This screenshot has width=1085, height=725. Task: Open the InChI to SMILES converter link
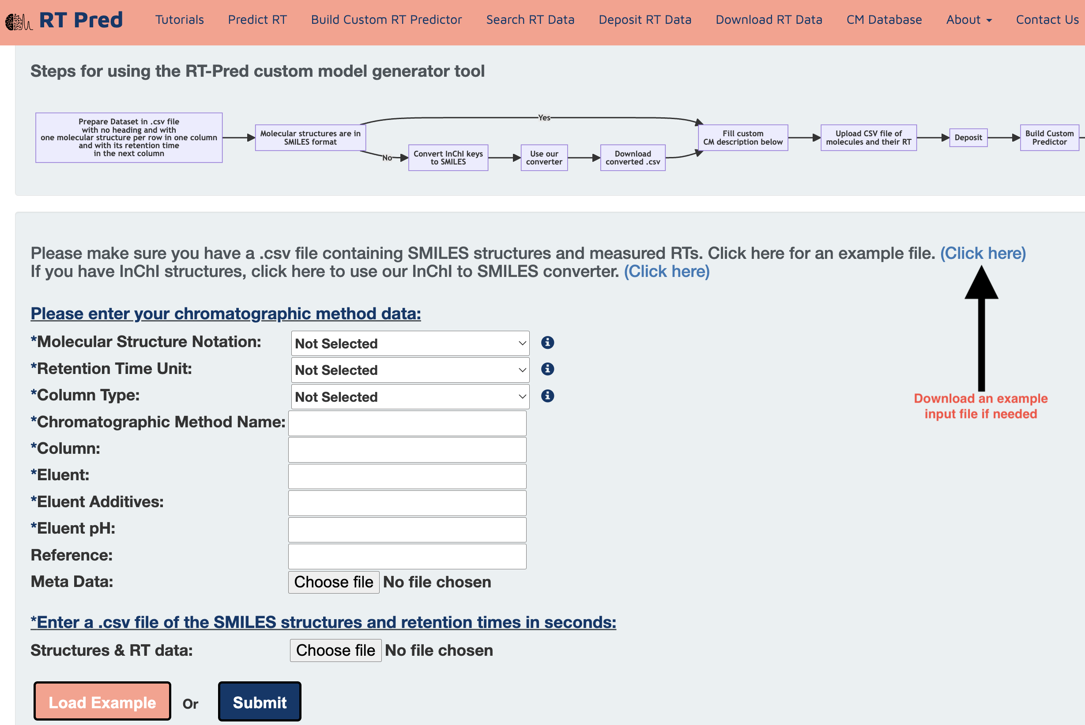666,271
